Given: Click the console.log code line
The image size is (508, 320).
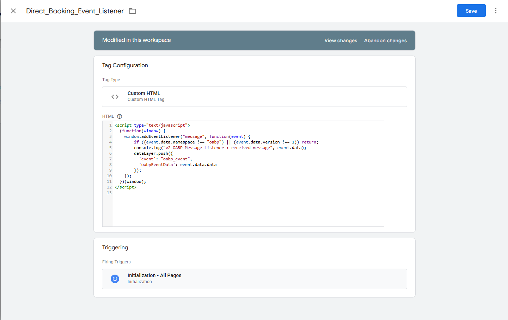Looking at the screenshot, I should point(220,148).
